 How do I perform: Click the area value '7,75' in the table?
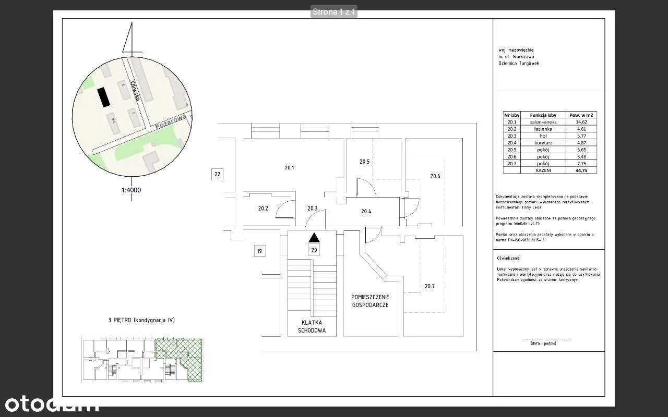tap(581, 163)
